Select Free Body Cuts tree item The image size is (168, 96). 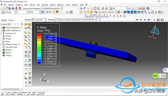[11, 47]
